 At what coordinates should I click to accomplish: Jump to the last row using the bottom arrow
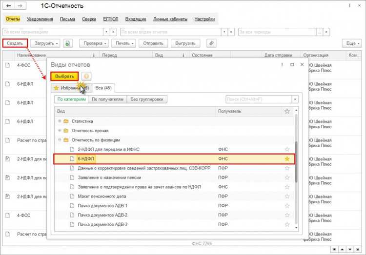click(x=358, y=250)
